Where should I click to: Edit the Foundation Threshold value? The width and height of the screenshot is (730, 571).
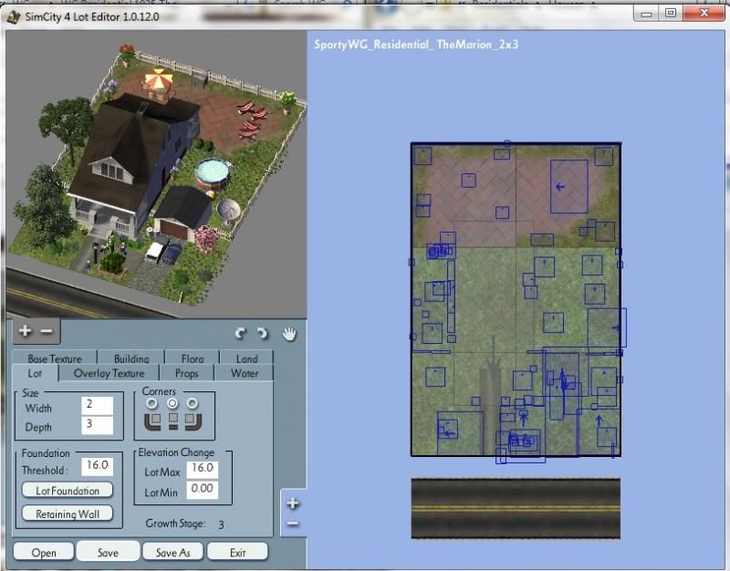(98, 466)
